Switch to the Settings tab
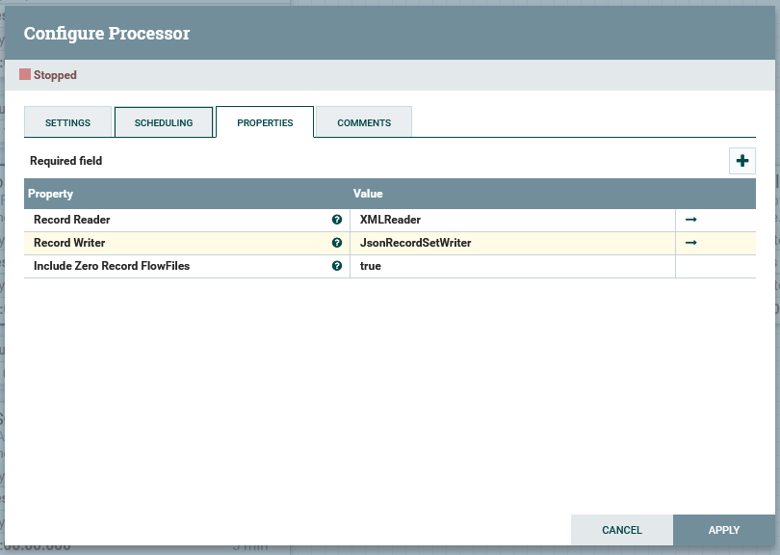 (x=67, y=122)
